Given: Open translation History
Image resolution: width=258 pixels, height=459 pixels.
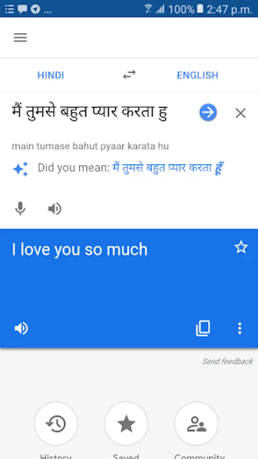Looking at the screenshot, I should click(x=56, y=424).
